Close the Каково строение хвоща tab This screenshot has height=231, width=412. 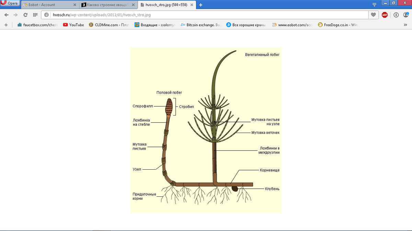pyautogui.click(x=133, y=5)
